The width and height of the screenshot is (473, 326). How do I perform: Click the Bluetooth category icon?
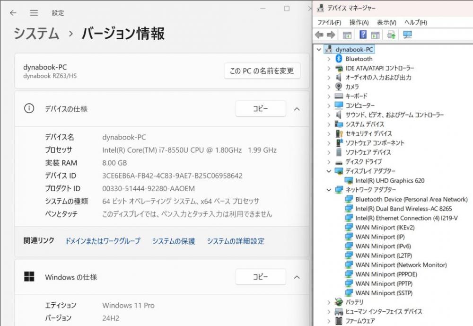(x=339, y=59)
